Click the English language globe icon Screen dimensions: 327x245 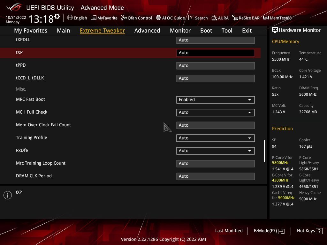70,18
